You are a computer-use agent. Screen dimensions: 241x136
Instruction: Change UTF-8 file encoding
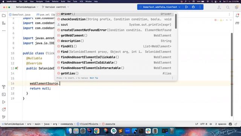point(204,124)
